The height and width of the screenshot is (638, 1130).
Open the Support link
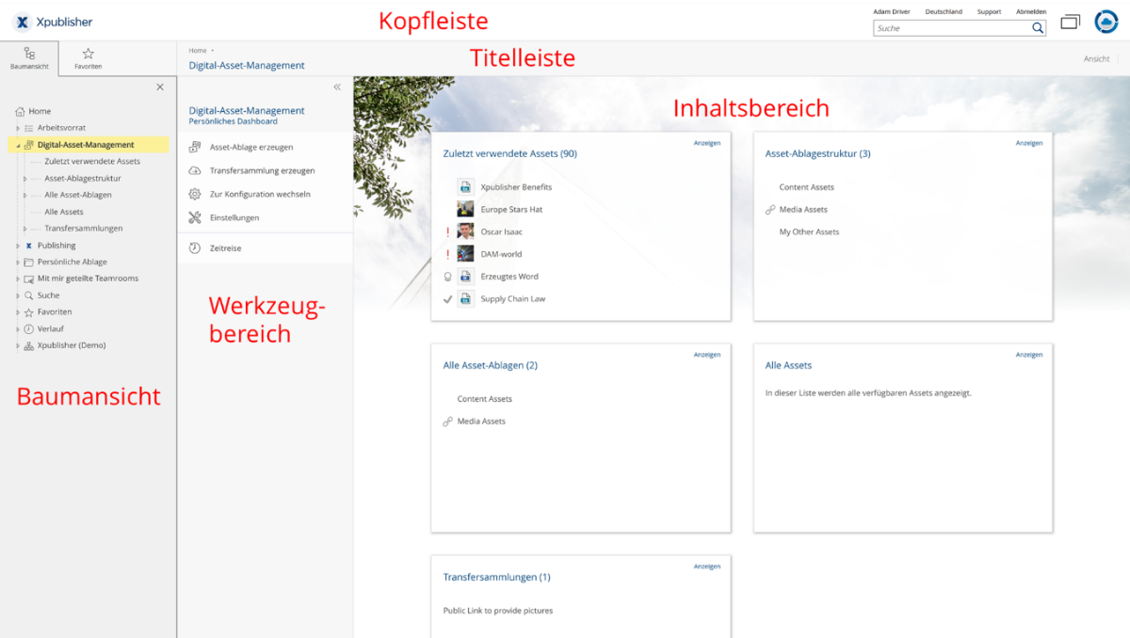click(x=989, y=11)
